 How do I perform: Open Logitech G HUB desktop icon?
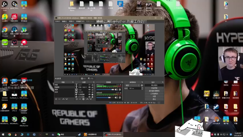pyautogui.click(x=5, y=6)
